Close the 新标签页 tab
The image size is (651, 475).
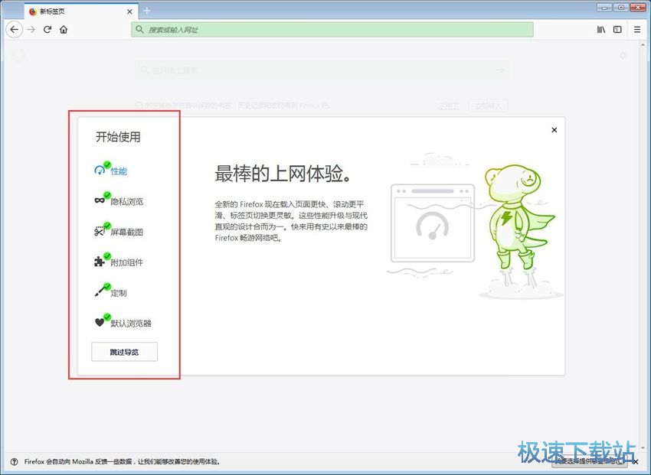[x=129, y=11]
